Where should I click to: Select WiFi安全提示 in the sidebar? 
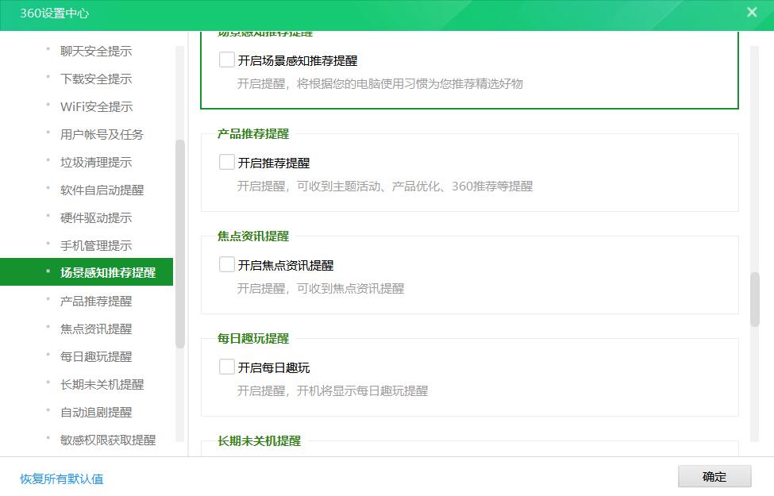(95, 106)
